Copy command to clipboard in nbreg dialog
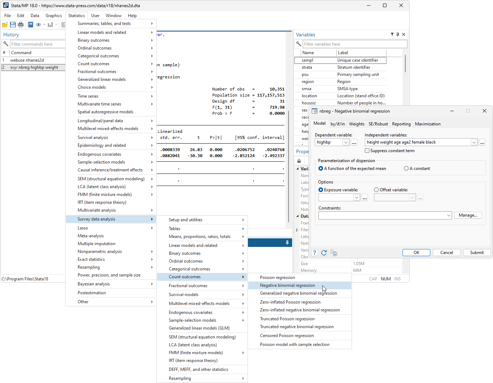The image size is (493, 383). pos(334,253)
